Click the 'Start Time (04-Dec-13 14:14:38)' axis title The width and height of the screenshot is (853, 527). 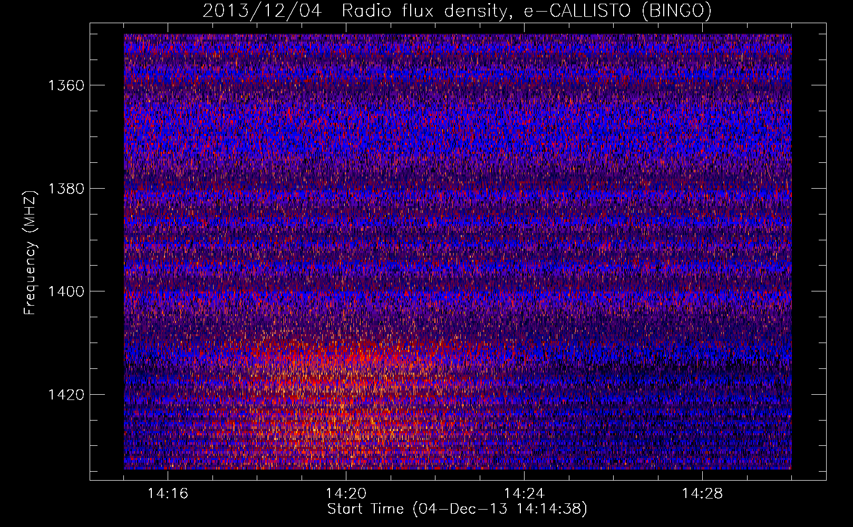pyautogui.click(x=457, y=509)
